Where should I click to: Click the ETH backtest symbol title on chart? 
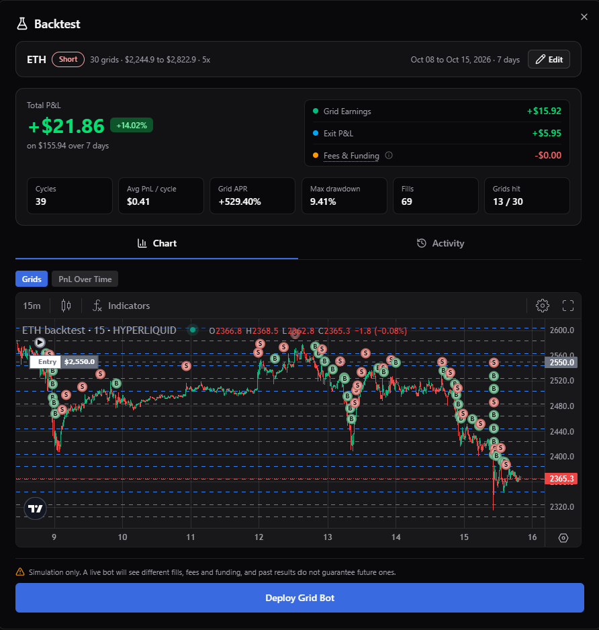[99, 330]
